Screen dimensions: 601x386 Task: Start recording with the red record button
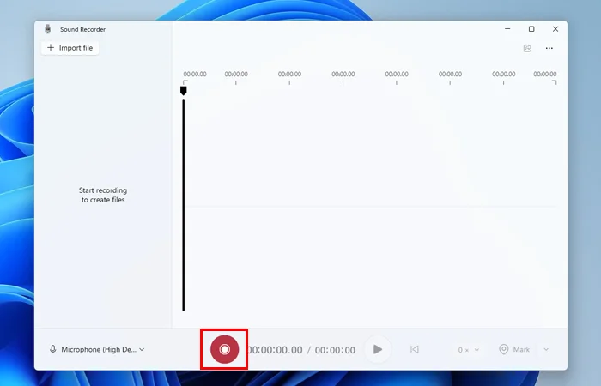point(225,349)
